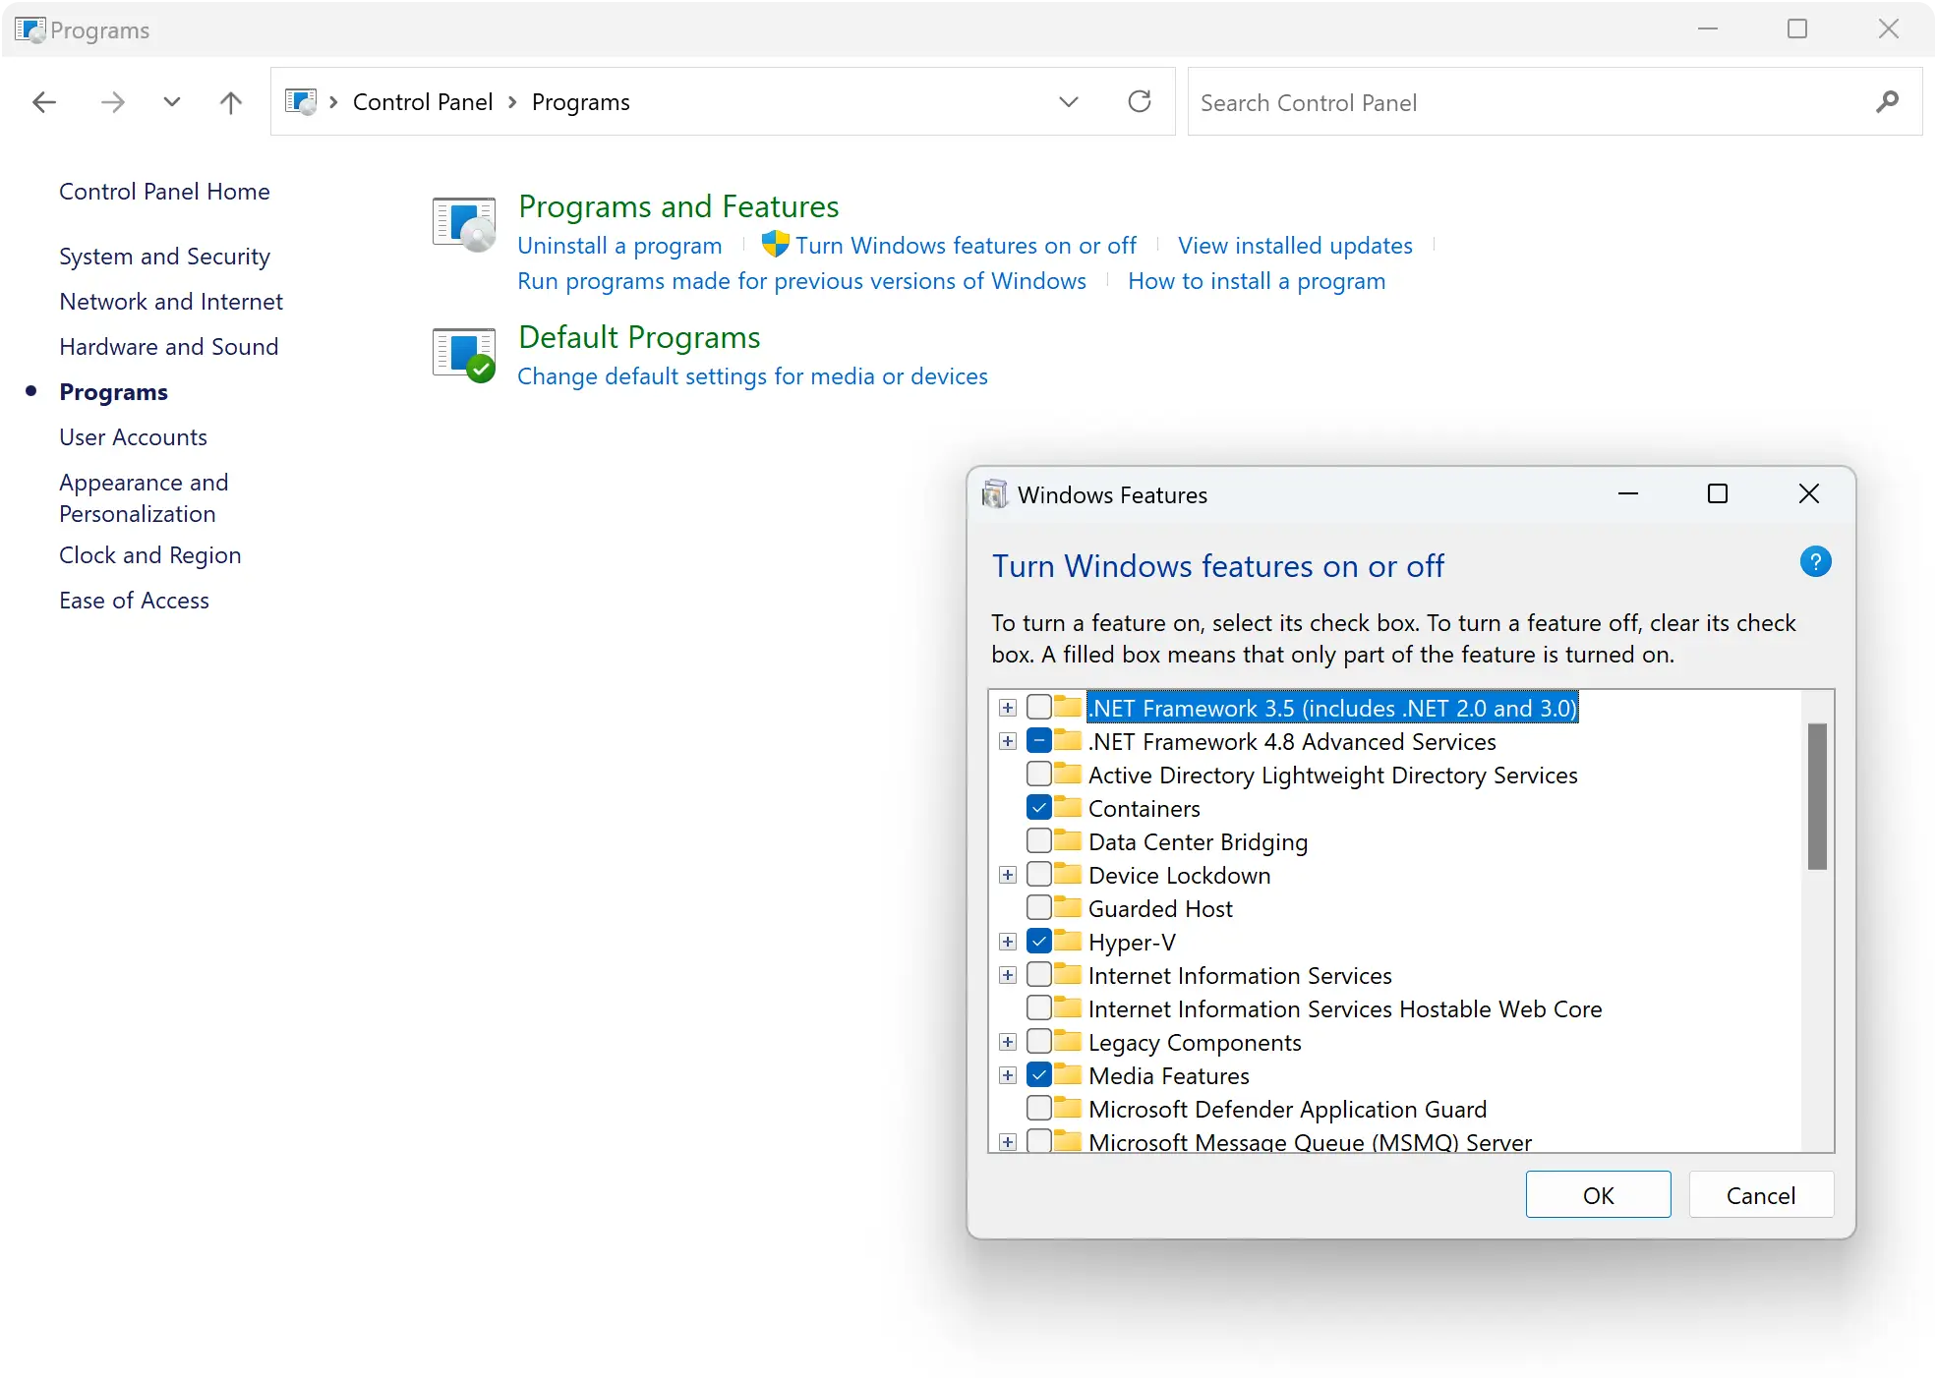1937x1380 pixels.
Task: Click the Default Programs icon
Action: click(464, 355)
